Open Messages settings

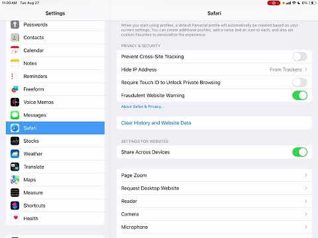[55, 115]
